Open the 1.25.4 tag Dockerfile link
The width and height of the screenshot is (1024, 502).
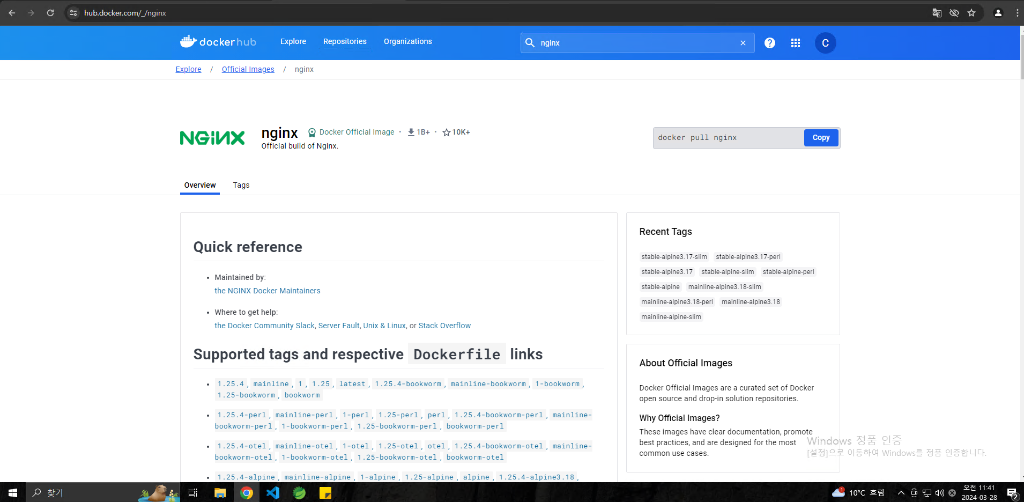[x=231, y=384]
